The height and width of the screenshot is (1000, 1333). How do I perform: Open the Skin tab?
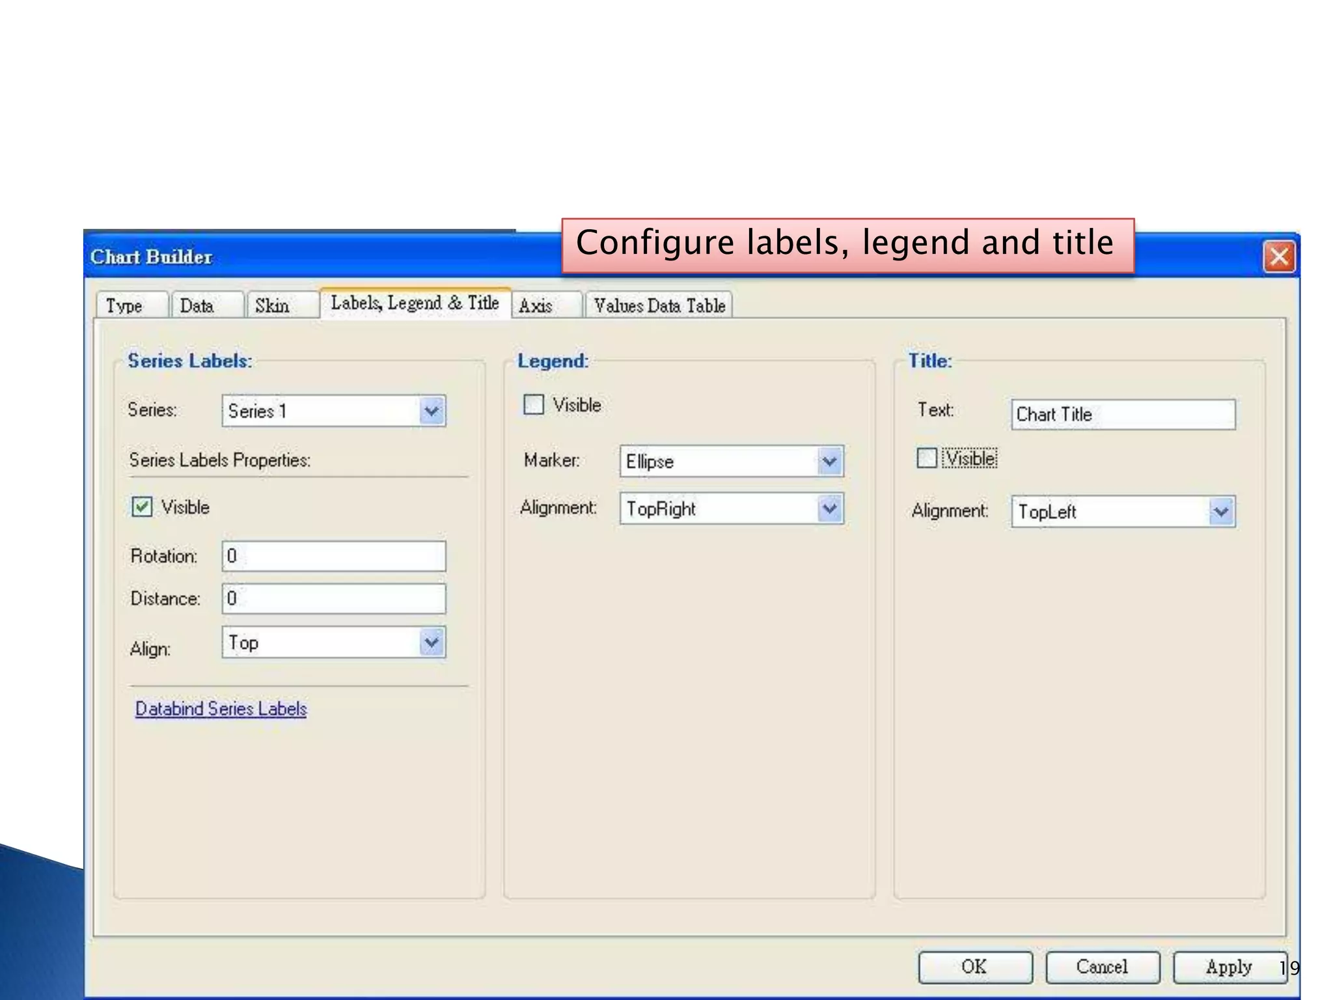(272, 305)
